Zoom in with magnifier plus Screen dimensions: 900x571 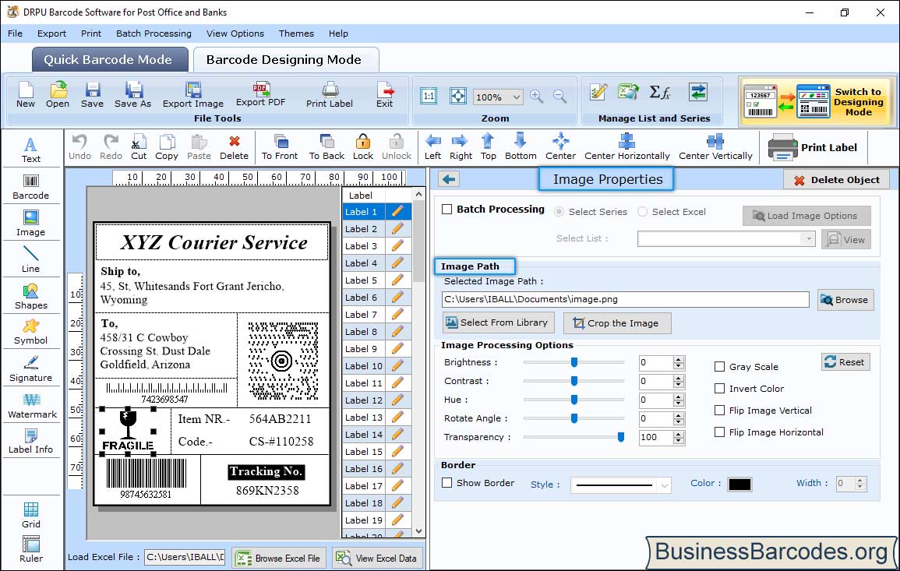tap(537, 97)
